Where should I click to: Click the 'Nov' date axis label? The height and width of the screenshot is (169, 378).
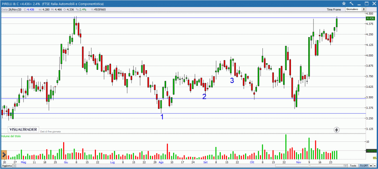click(299, 162)
